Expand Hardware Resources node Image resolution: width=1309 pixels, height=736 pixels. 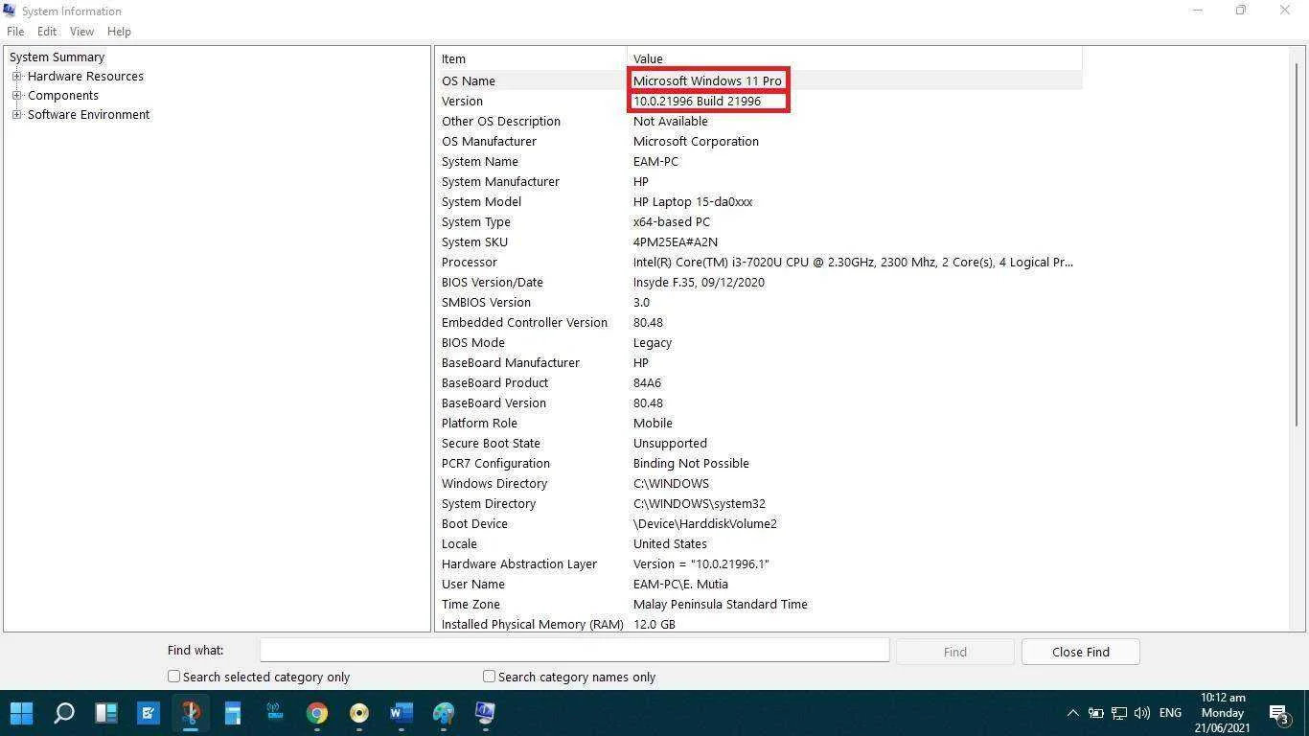point(16,77)
